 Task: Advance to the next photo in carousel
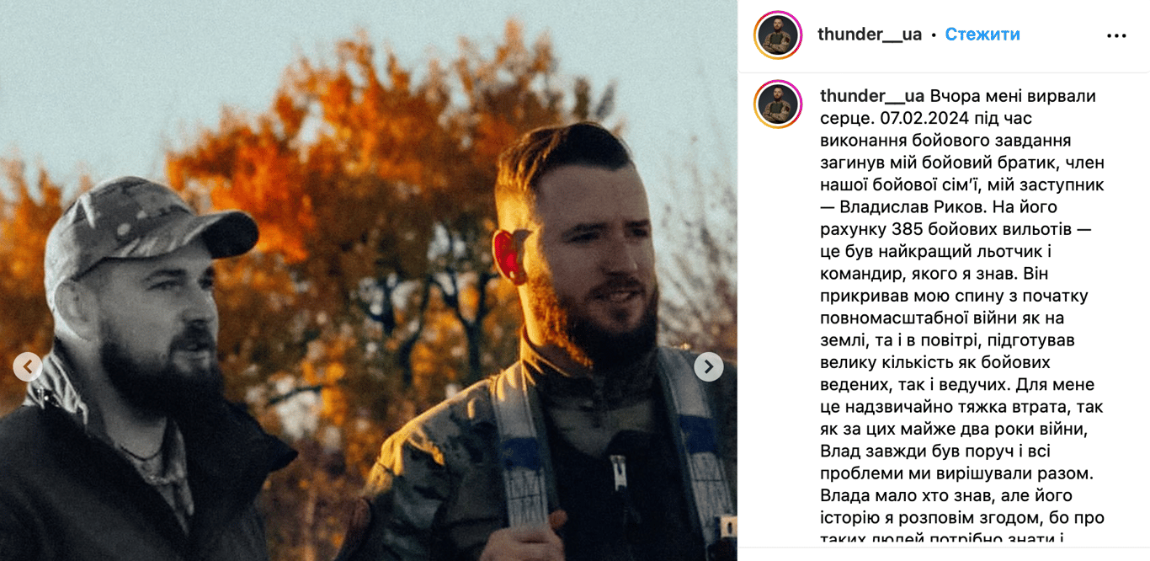[x=709, y=366]
